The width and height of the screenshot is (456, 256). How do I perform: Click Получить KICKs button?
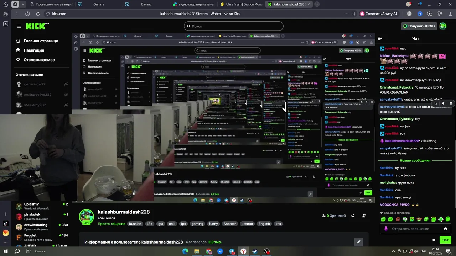[419, 26]
